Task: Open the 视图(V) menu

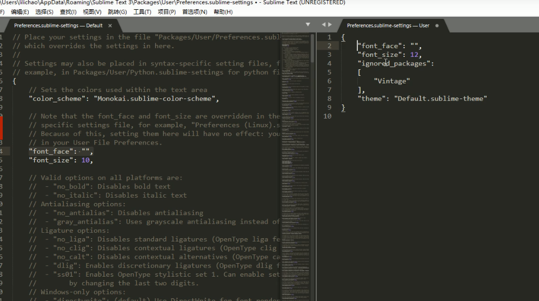Action: tap(92, 12)
